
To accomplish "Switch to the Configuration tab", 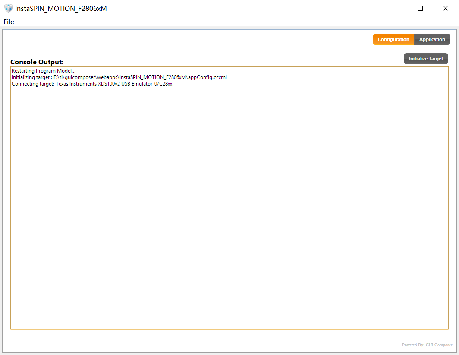I will point(393,39).
